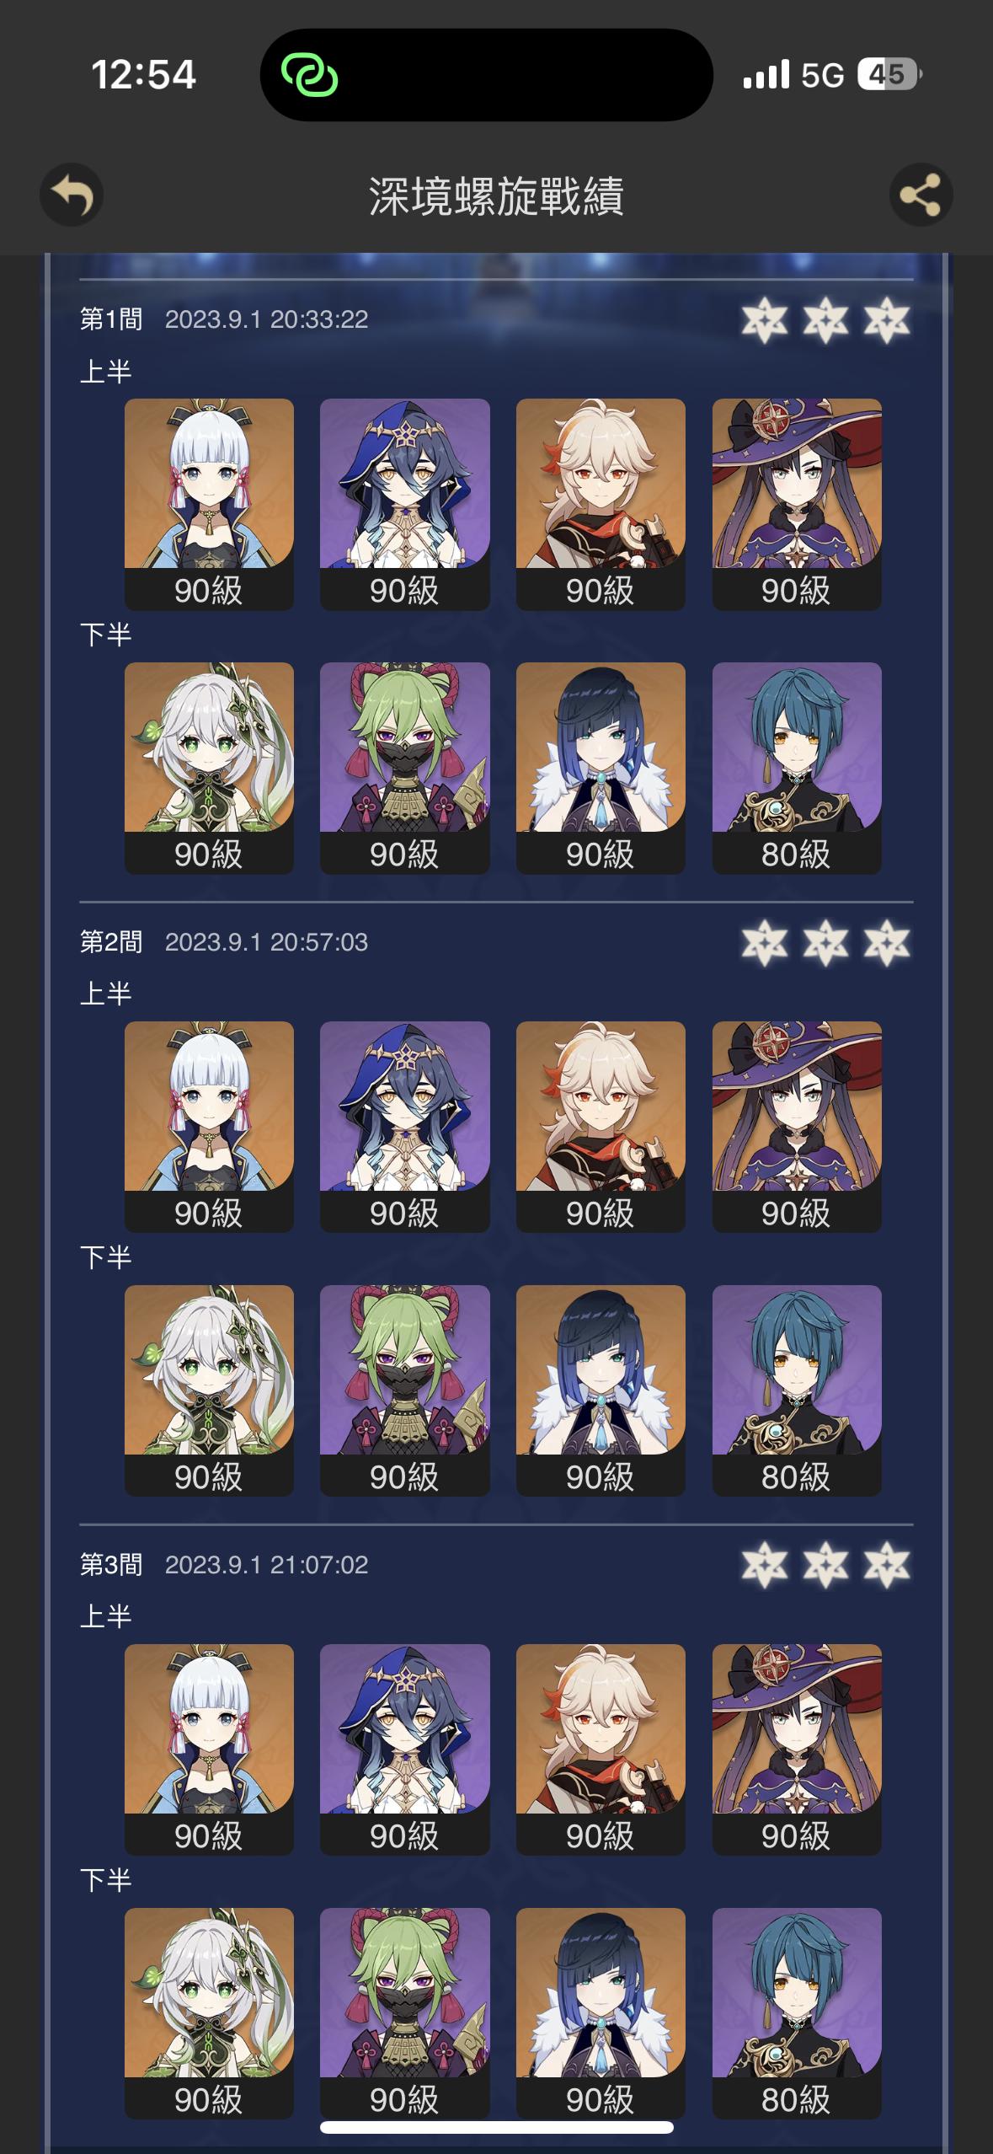Screen dimensions: 993x2154
Task: Tap Chamber 1 level 80 Xingqiu portrait
Action: (797, 768)
